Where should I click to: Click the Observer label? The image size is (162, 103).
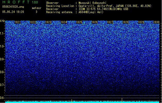[x=52, y=3]
